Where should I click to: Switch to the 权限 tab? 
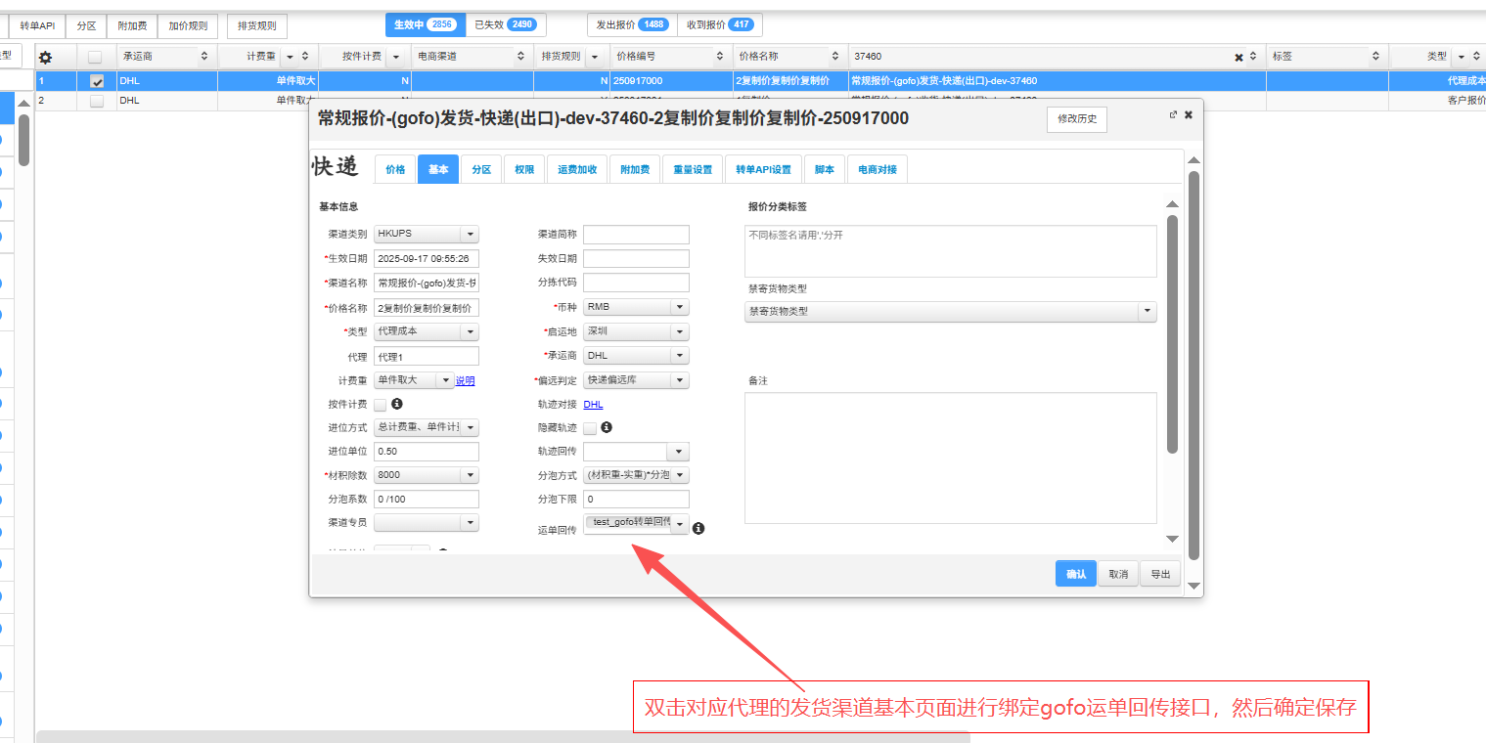pyautogui.click(x=524, y=169)
